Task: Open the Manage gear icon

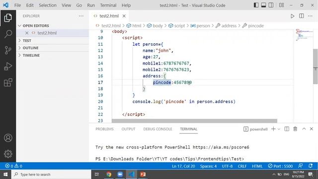Action: click(x=8, y=154)
